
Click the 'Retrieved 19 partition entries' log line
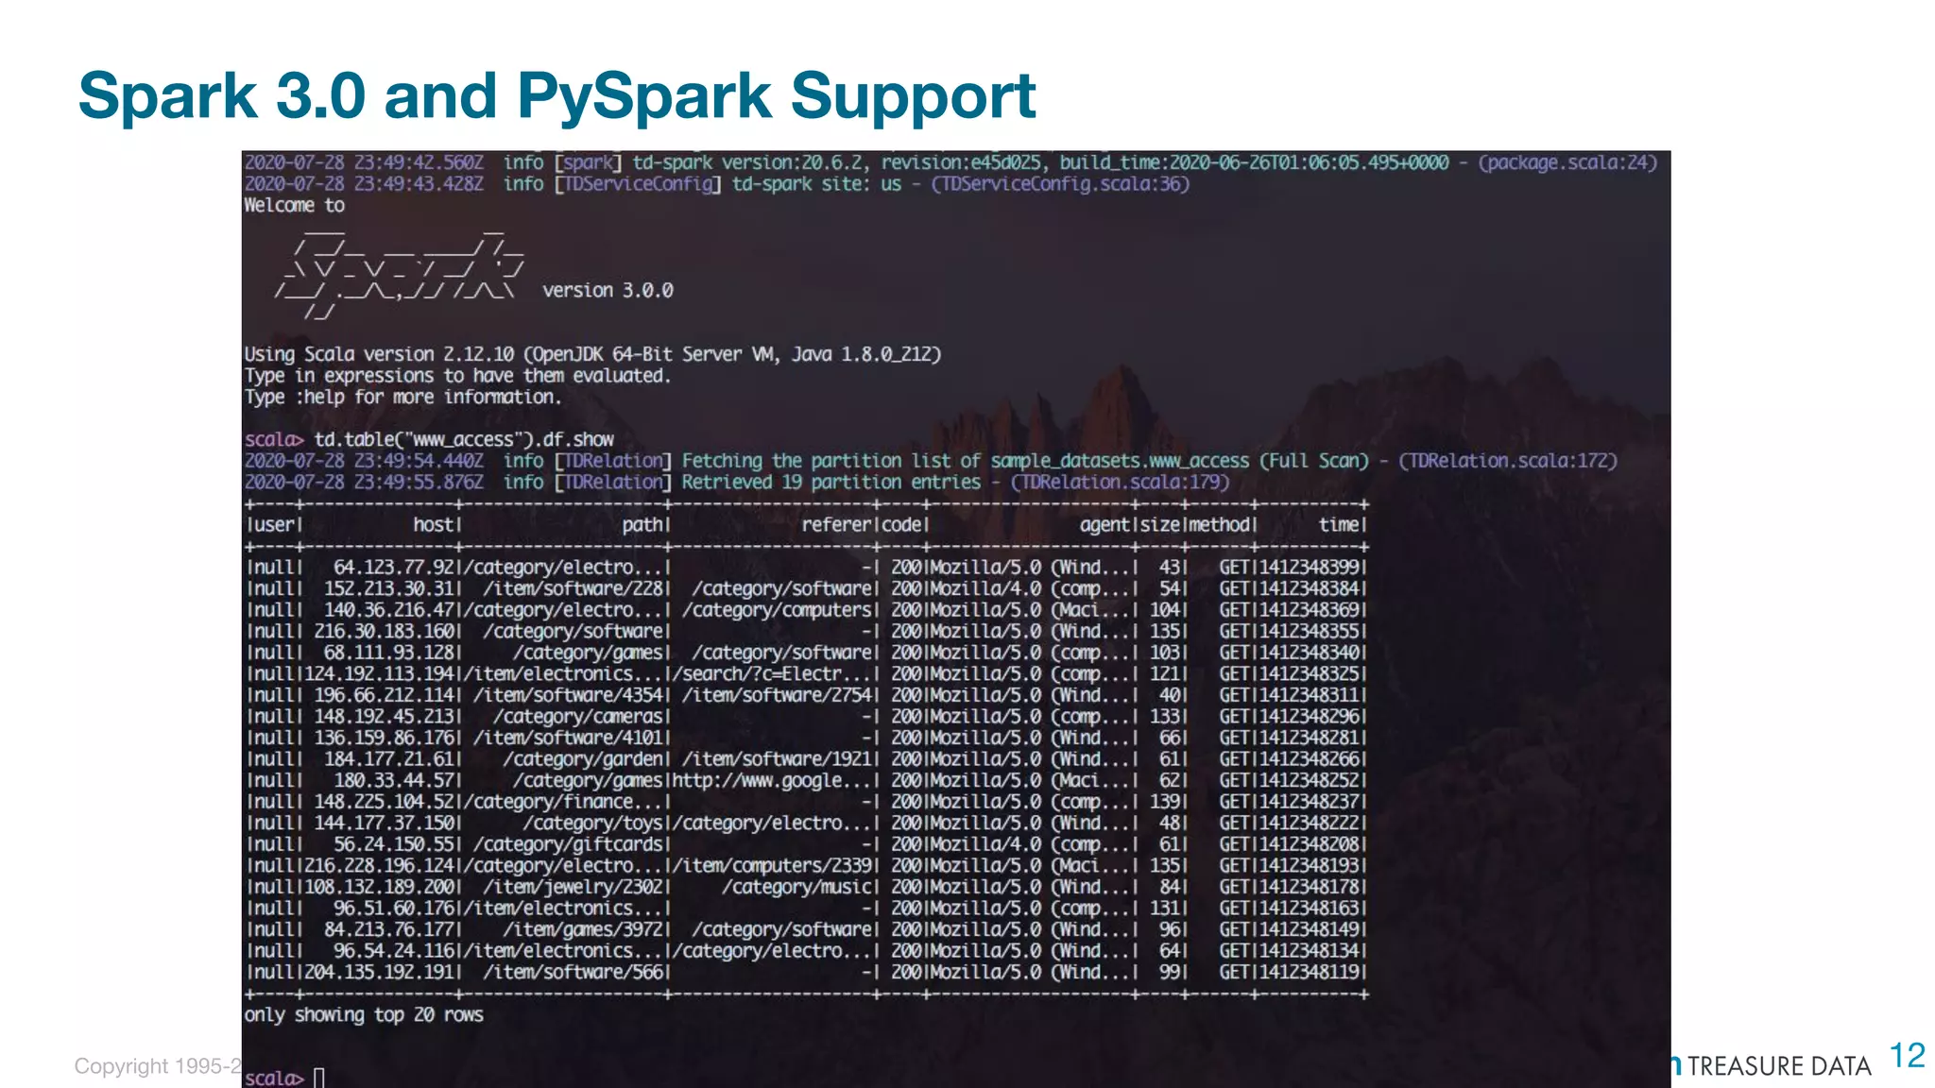737,482
